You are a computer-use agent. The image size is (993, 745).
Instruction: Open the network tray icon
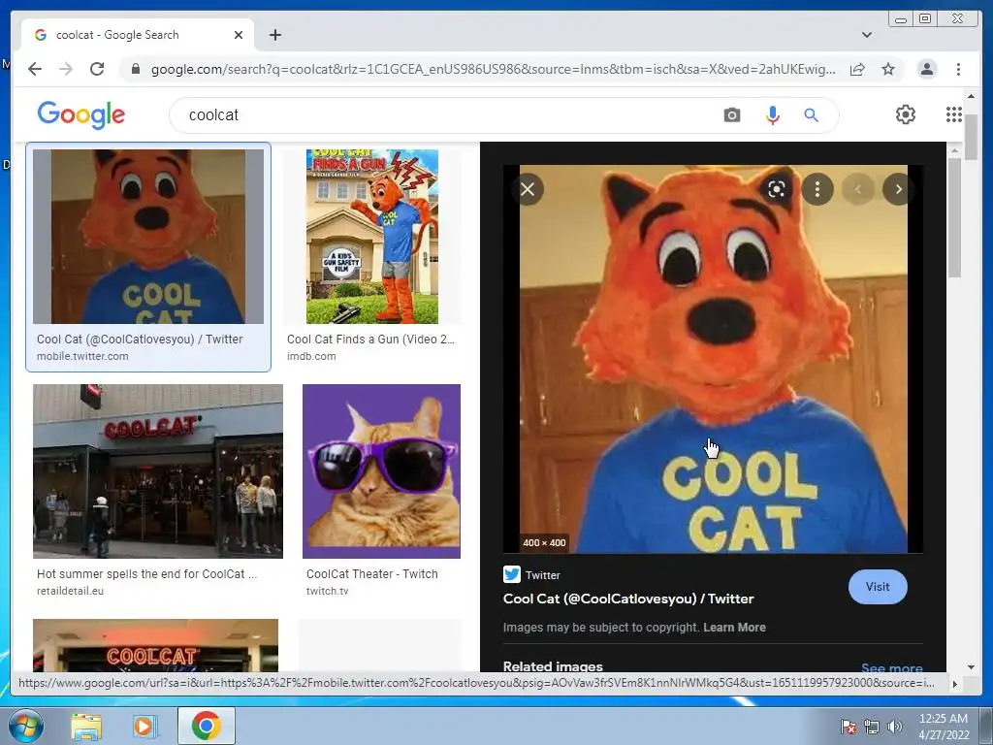tap(872, 727)
